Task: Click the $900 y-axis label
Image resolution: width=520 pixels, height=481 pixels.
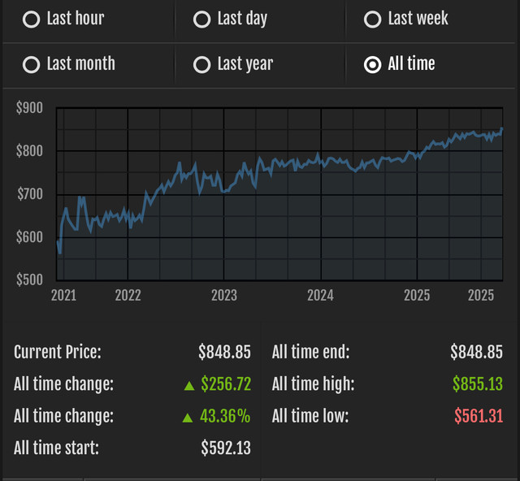Action: pyautogui.click(x=29, y=108)
